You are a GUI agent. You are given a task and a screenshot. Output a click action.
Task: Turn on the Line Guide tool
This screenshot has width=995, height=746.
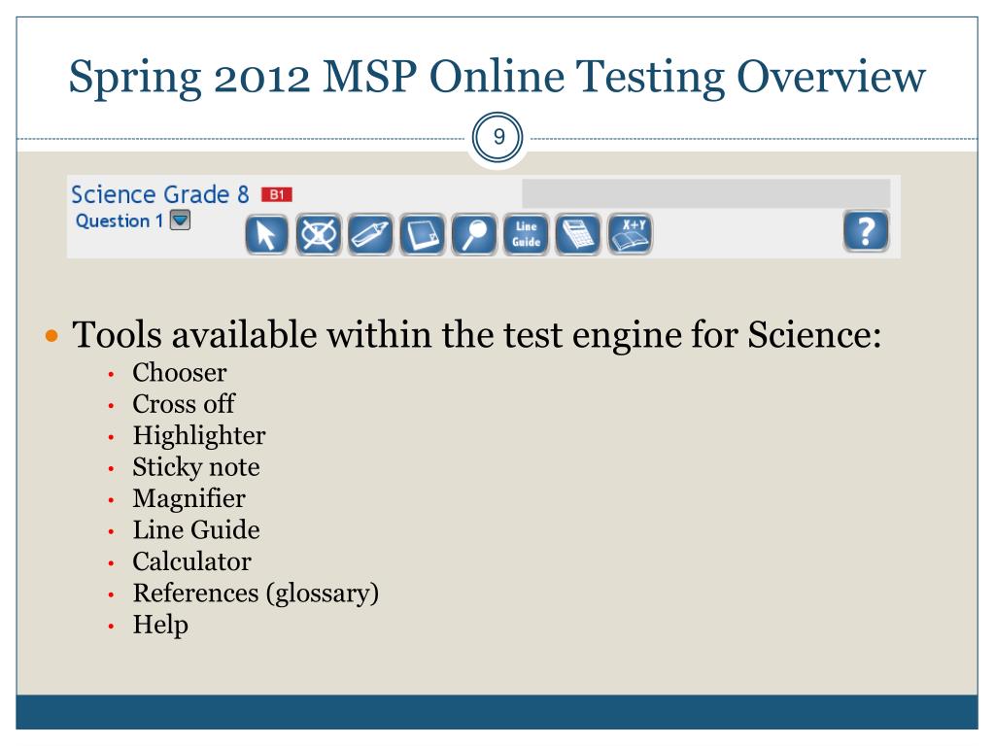click(526, 235)
